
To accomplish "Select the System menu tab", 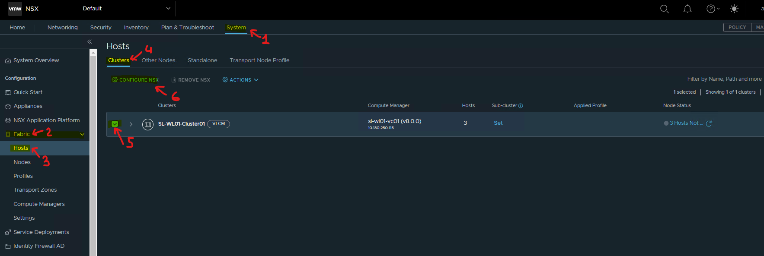I will pos(236,27).
